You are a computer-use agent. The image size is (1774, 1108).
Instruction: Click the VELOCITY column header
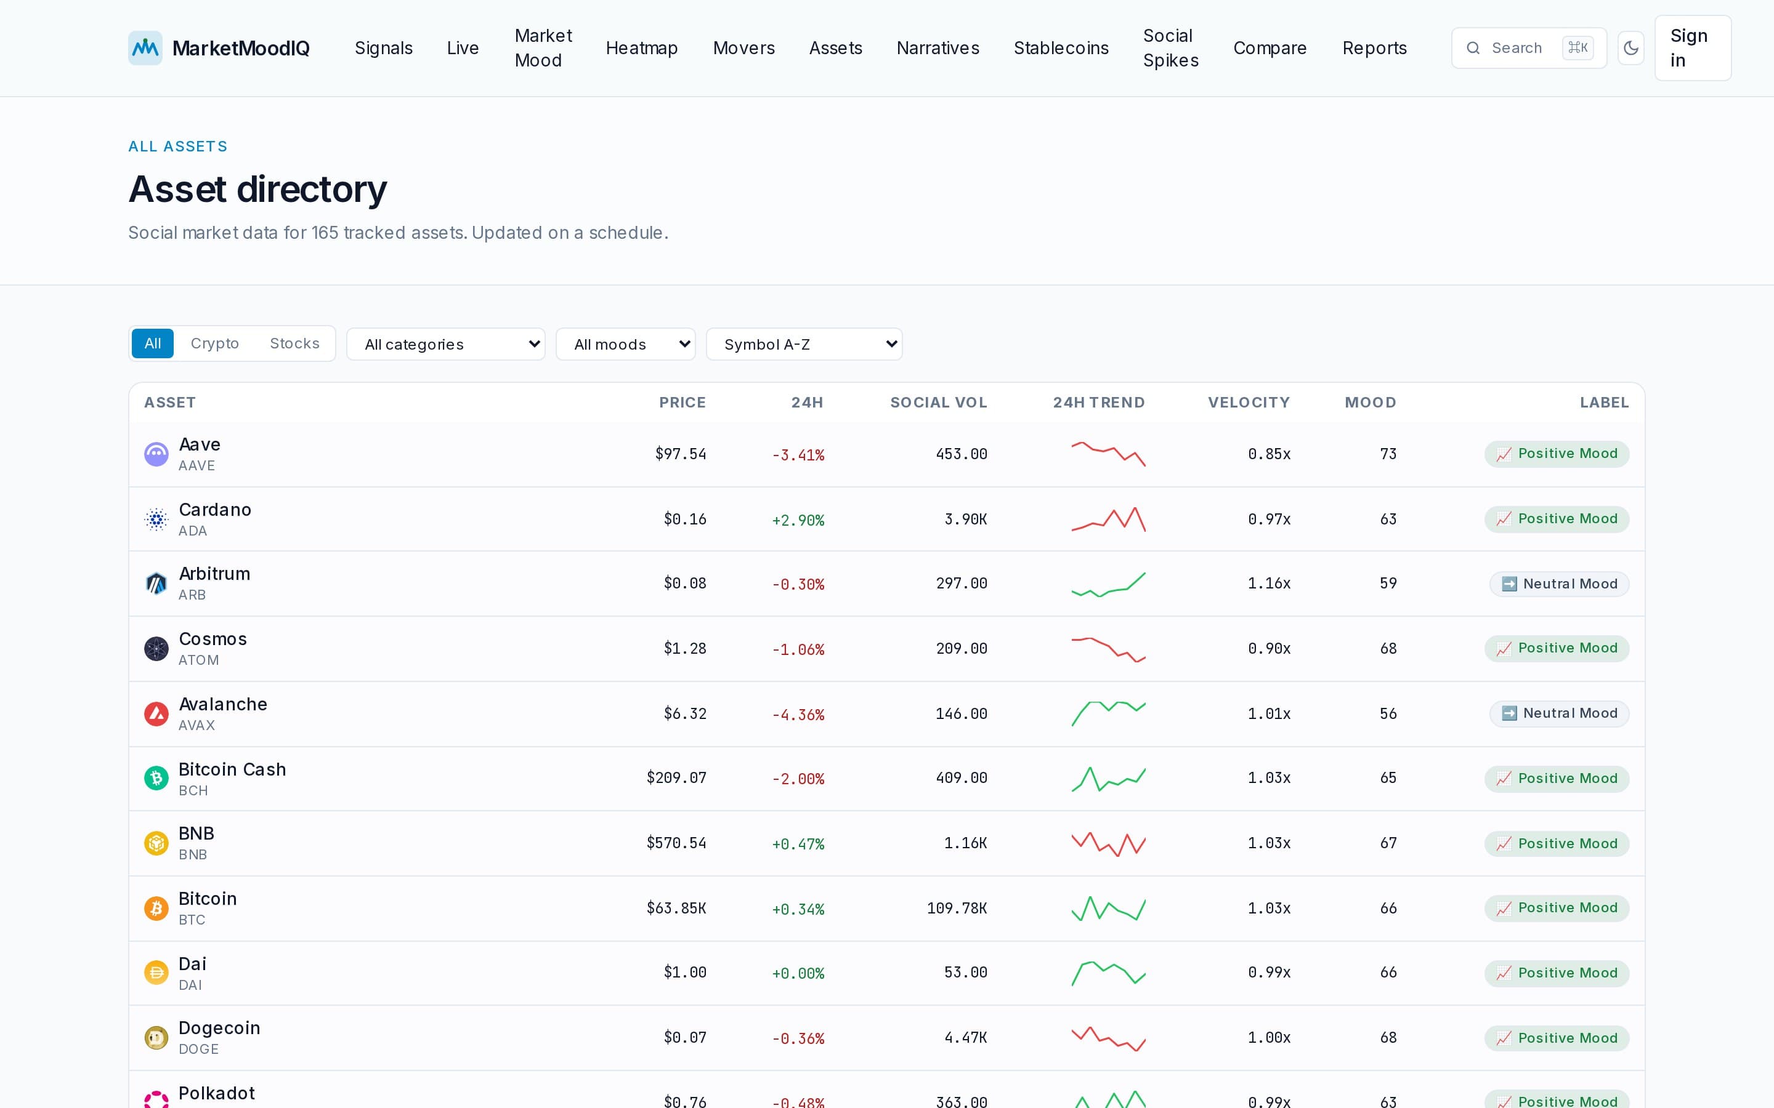(x=1249, y=403)
